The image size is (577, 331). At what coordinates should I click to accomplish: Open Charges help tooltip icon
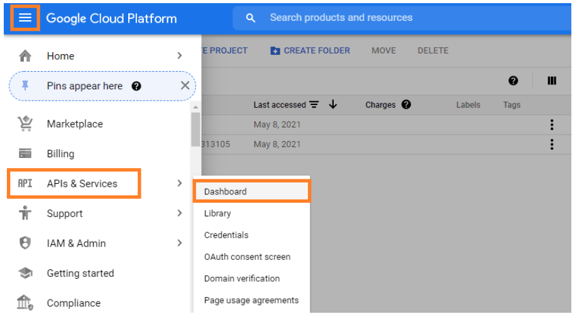[406, 104]
